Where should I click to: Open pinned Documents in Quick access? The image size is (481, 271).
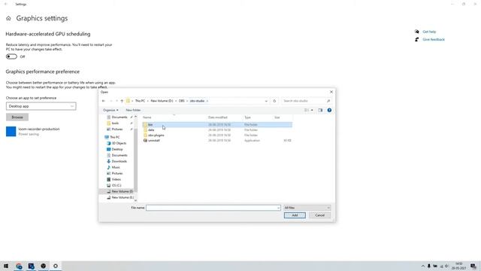point(119,117)
